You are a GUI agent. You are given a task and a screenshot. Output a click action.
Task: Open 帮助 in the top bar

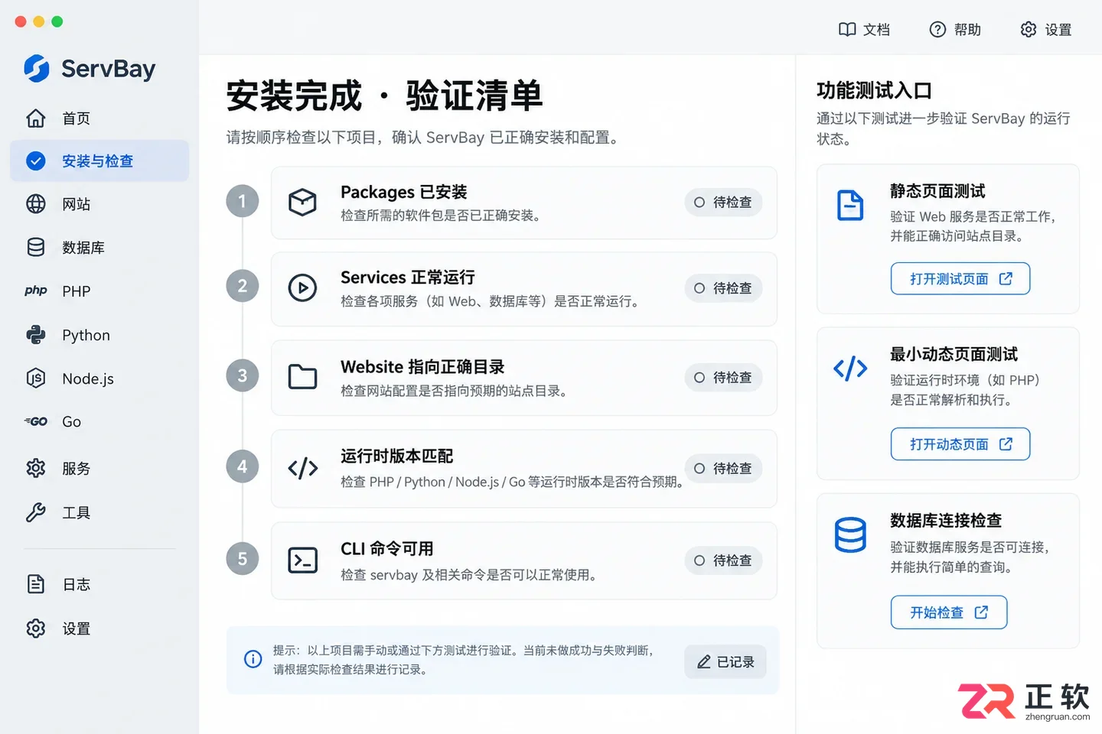point(955,30)
